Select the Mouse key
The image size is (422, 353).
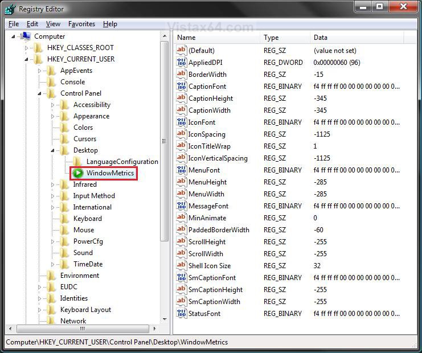coord(84,230)
